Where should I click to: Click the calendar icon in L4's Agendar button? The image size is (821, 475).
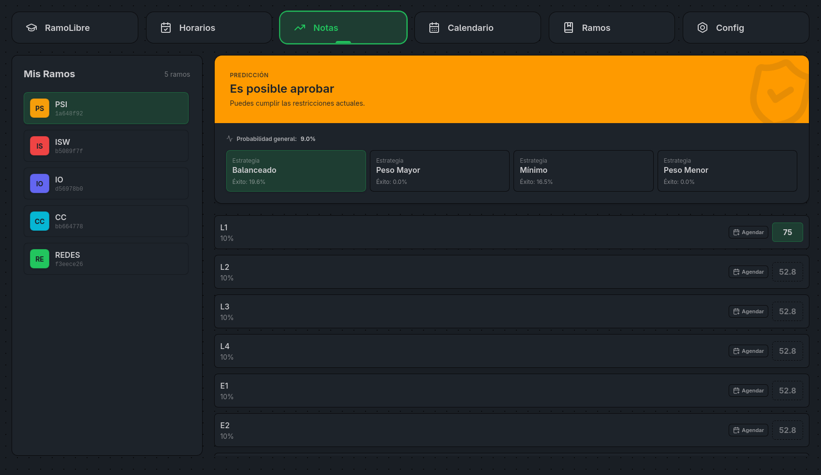(x=736, y=351)
